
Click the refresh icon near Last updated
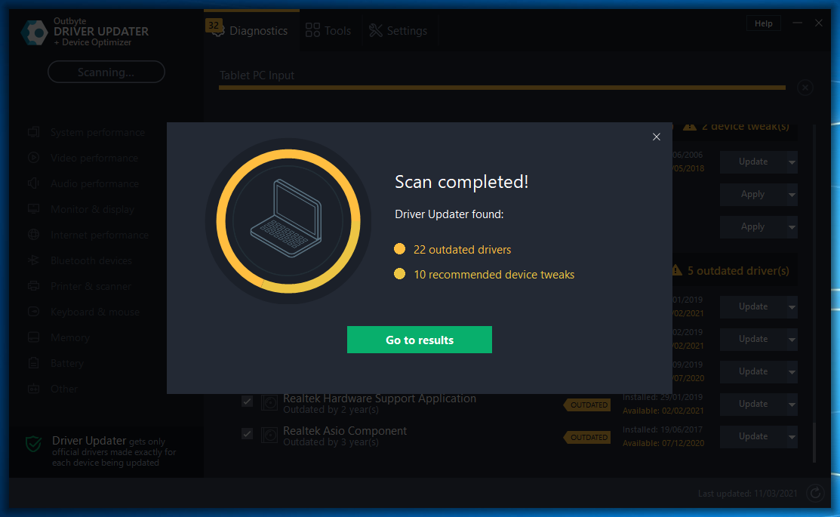click(x=815, y=493)
